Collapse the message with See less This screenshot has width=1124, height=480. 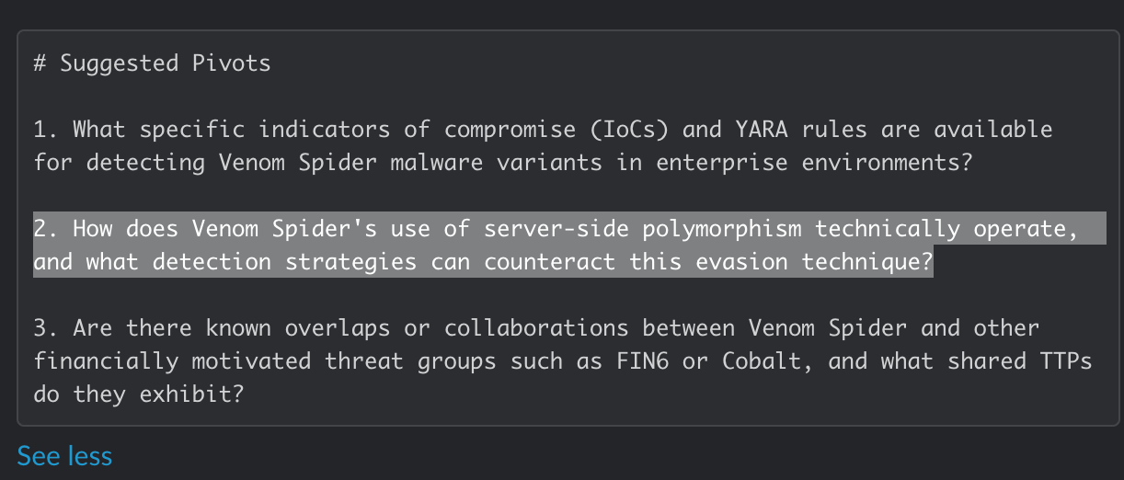(64, 455)
